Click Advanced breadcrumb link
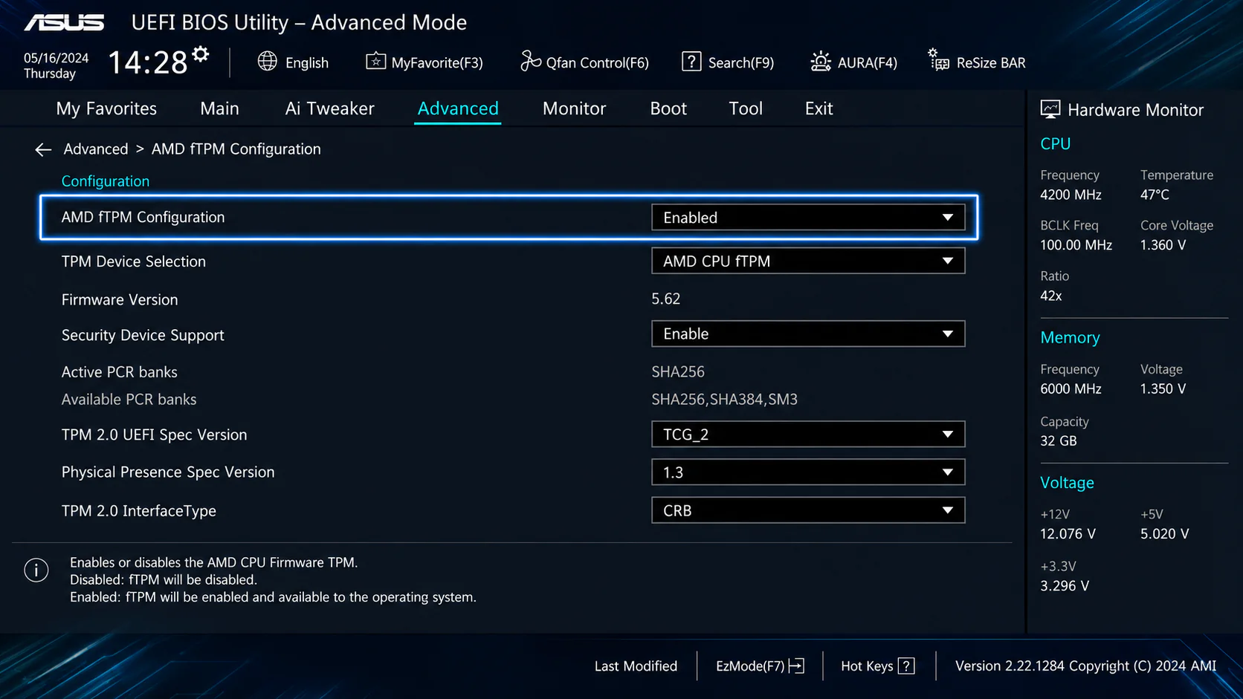The width and height of the screenshot is (1243, 699). point(96,149)
